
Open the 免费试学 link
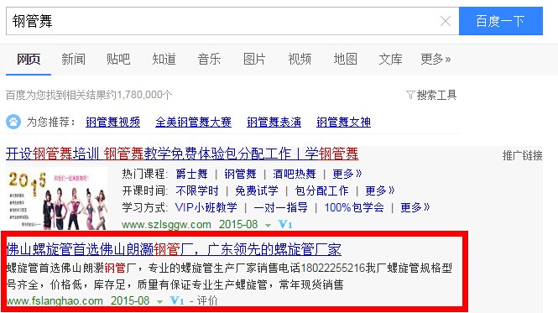(257, 190)
